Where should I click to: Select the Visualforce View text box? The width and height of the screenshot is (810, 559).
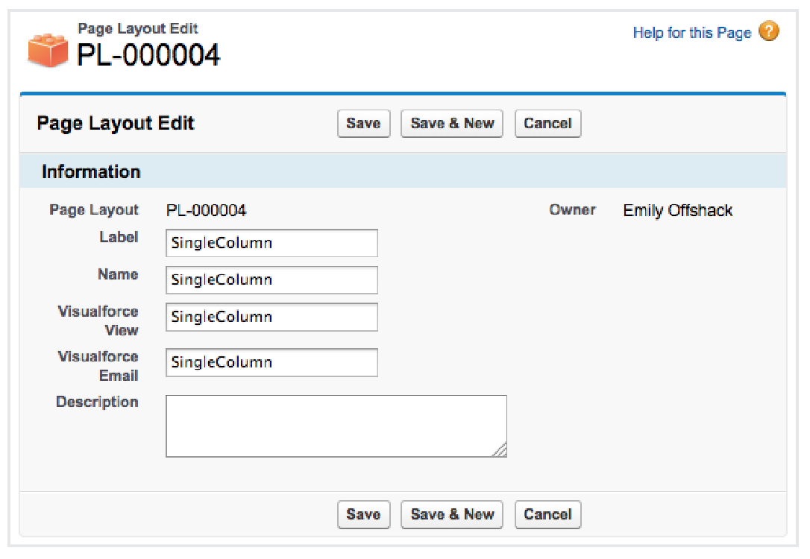(x=271, y=317)
